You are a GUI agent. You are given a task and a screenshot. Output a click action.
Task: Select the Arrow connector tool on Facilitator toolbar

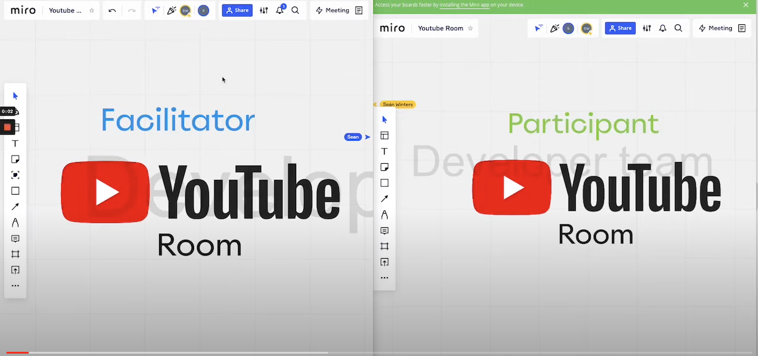(x=15, y=206)
